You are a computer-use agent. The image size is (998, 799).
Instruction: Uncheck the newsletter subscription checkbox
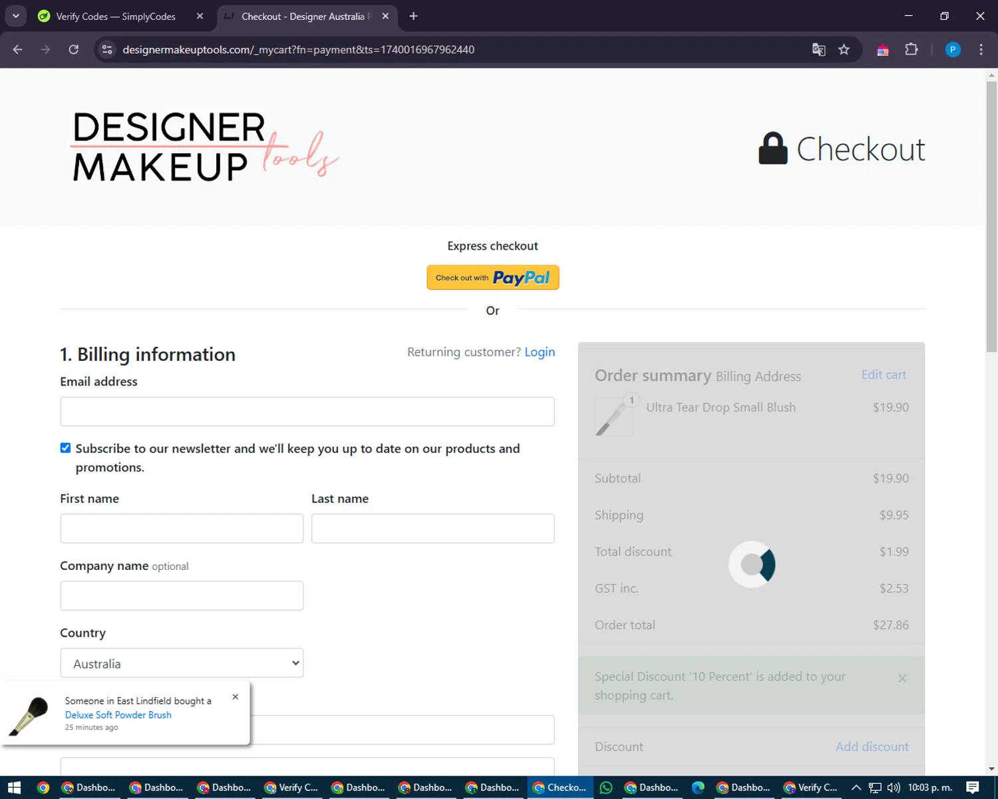(65, 448)
